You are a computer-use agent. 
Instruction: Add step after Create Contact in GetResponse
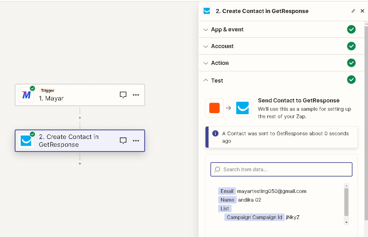tap(80, 163)
